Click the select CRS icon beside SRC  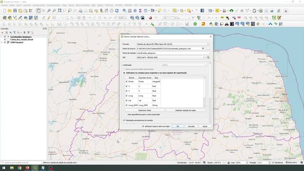(208, 57)
